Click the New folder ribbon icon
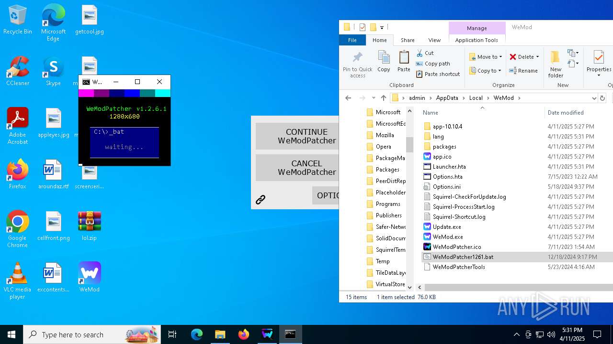 tap(556, 64)
